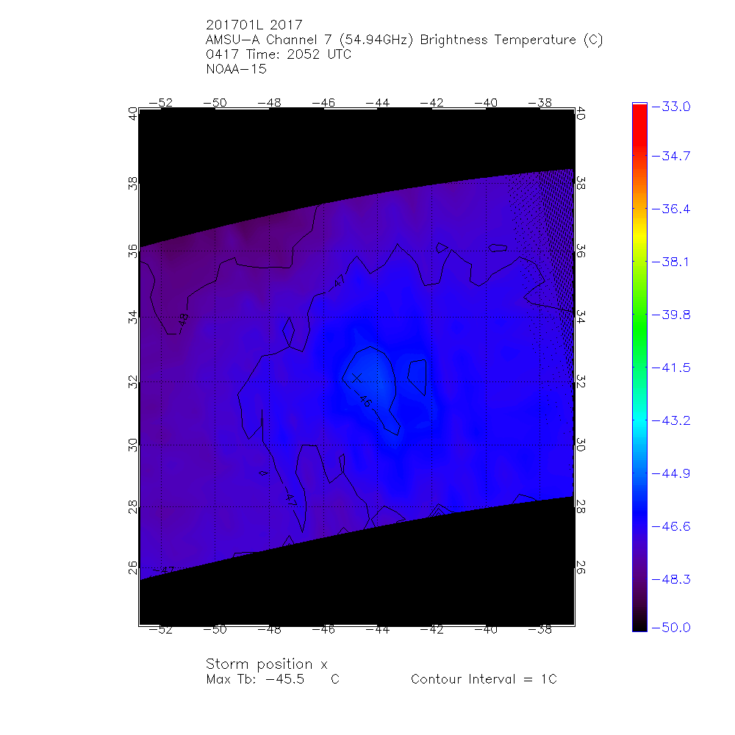This screenshot has height=735, width=735.
Task: Click the '-38' longitude label on bottom axis
Action: [540, 630]
